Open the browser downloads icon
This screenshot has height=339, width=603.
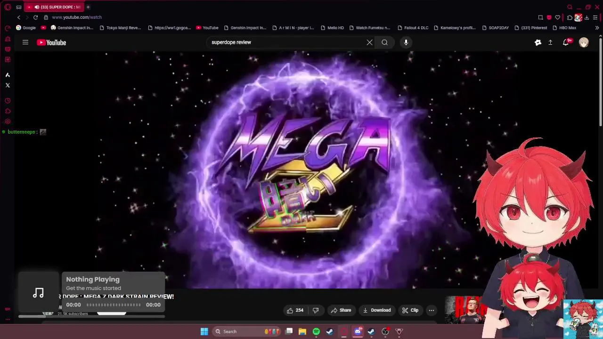(587, 17)
